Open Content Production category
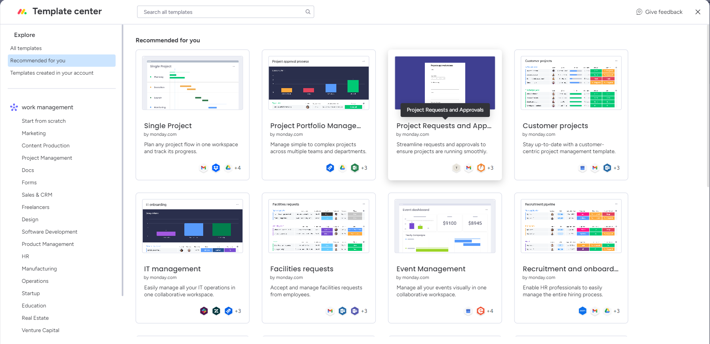The image size is (710, 344). tap(46, 145)
